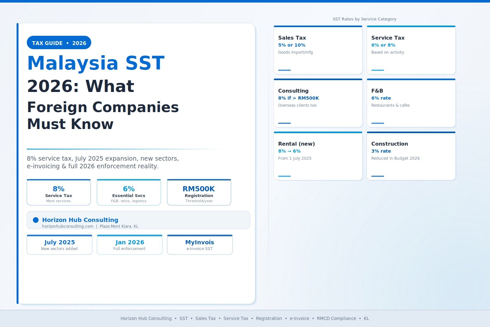Click the MyInvois e-Invoice SST card

(x=200, y=245)
